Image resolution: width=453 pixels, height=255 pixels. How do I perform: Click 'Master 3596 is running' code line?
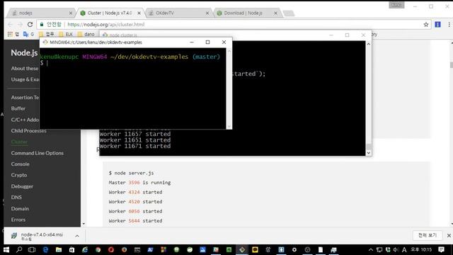tap(139, 183)
